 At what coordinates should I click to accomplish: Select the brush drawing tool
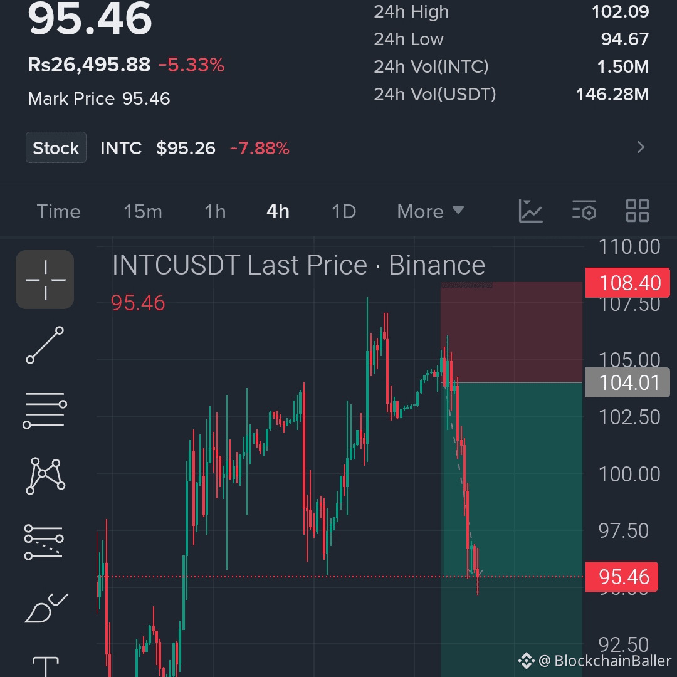pyautogui.click(x=45, y=607)
